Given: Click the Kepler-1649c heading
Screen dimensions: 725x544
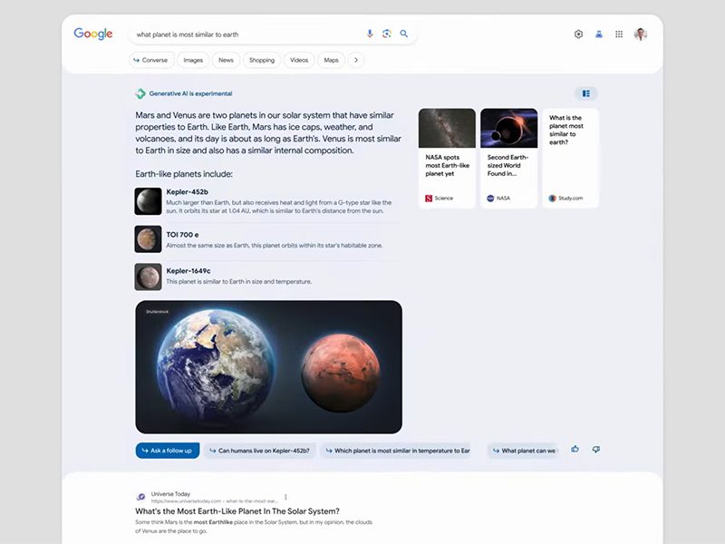Looking at the screenshot, I should pyautogui.click(x=188, y=270).
